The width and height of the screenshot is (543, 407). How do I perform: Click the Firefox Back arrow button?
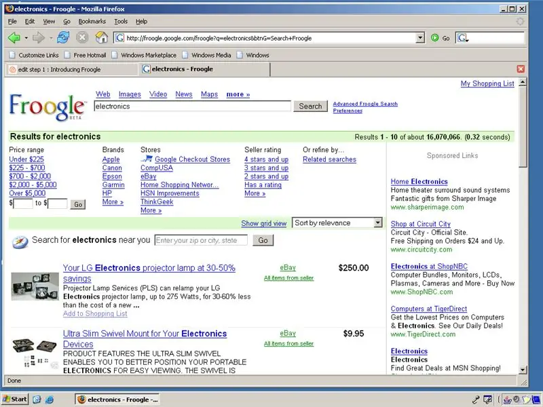[14, 38]
